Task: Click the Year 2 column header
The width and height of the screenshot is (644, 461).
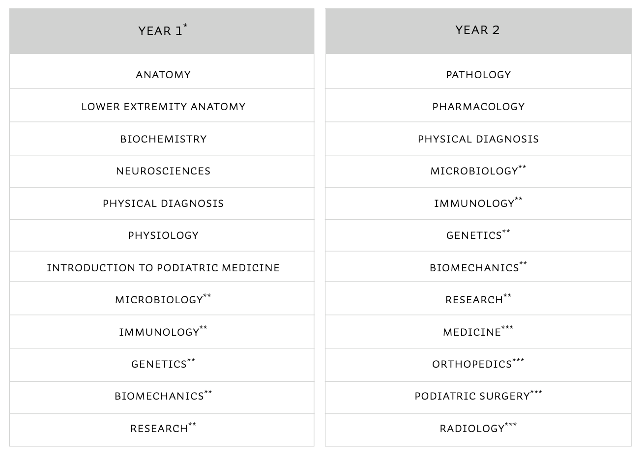Action: [477, 30]
